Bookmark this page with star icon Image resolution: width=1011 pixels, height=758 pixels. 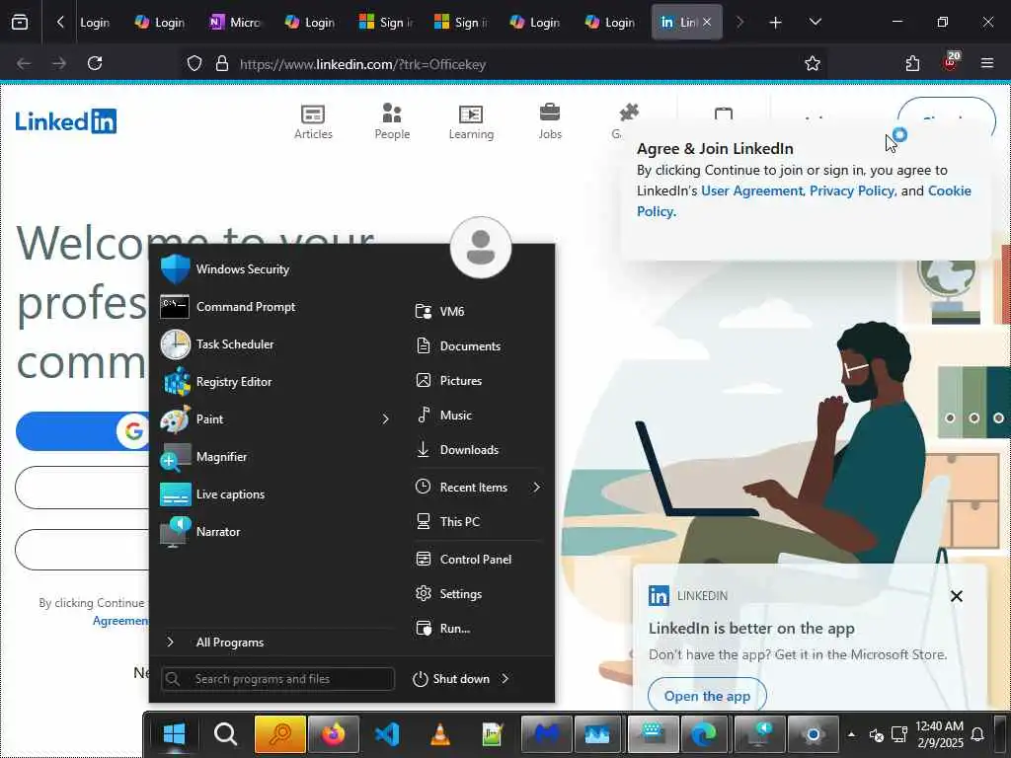[x=813, y=64]
